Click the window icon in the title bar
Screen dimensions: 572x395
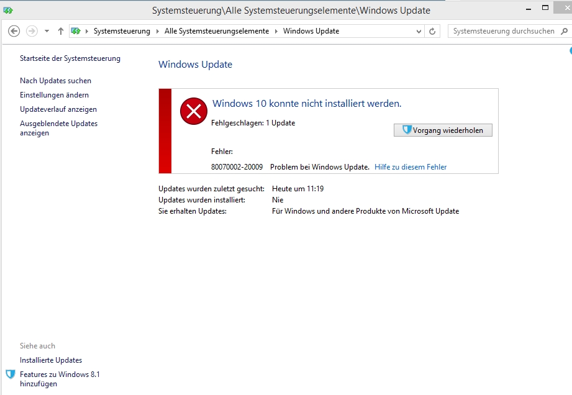(8, 10)
